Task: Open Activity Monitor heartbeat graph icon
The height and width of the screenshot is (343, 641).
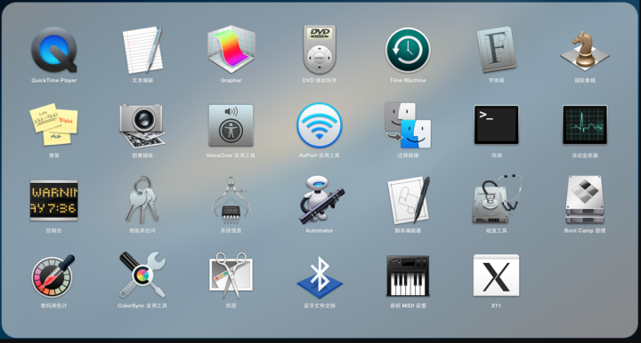Action: coord(585,124)
